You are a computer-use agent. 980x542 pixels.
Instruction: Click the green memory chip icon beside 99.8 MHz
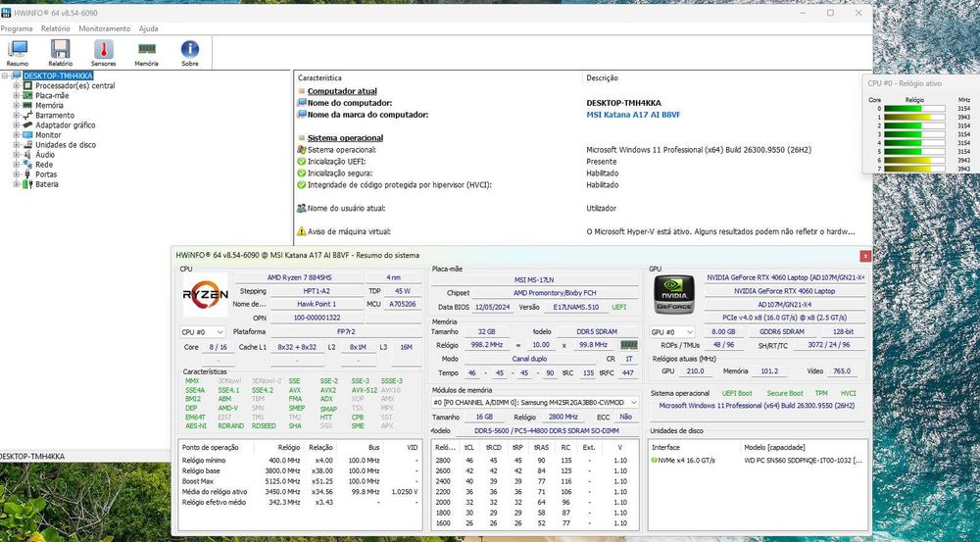point(628,345)
